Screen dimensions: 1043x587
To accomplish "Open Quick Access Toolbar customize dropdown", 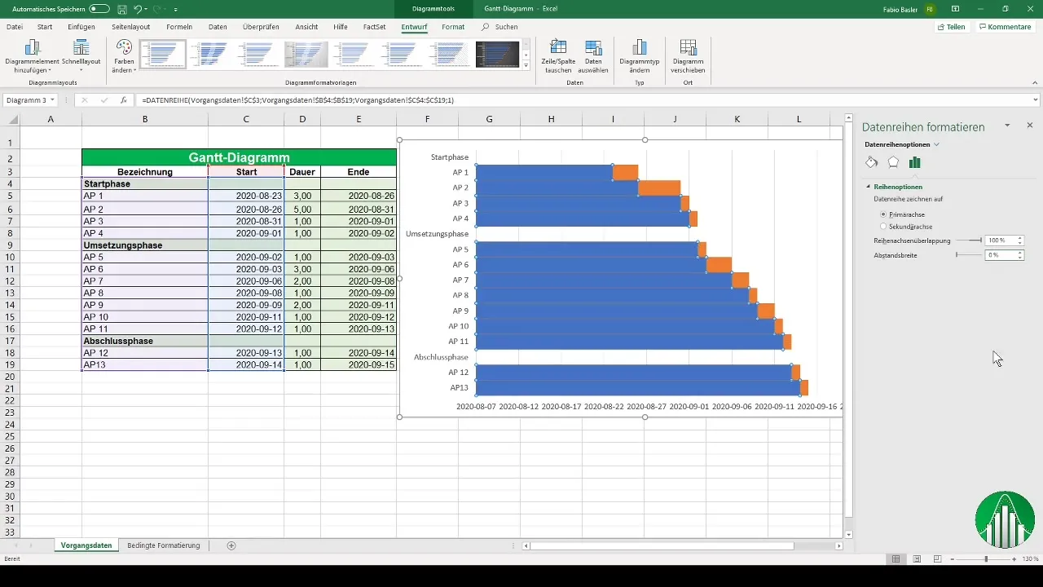I will click(176, 9).
